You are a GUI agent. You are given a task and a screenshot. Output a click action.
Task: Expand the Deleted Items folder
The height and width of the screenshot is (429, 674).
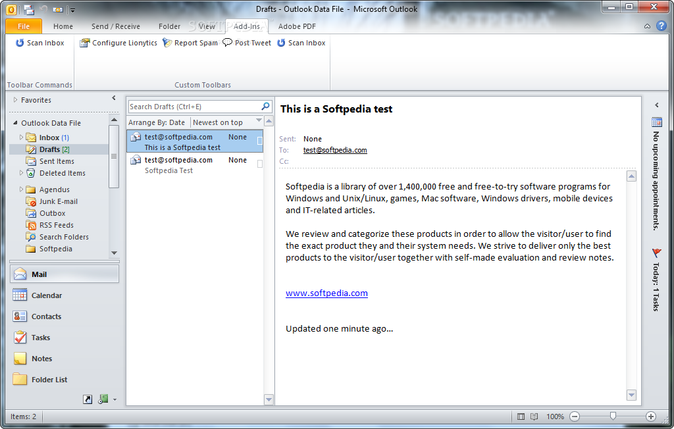pos(21,173)
